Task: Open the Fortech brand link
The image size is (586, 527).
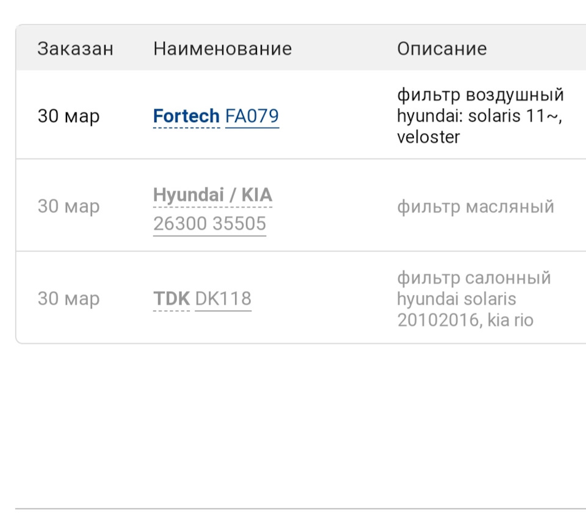Action: 186,115
